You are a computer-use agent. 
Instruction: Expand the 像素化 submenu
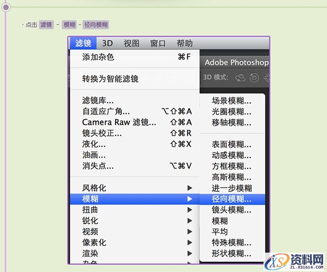135,242
